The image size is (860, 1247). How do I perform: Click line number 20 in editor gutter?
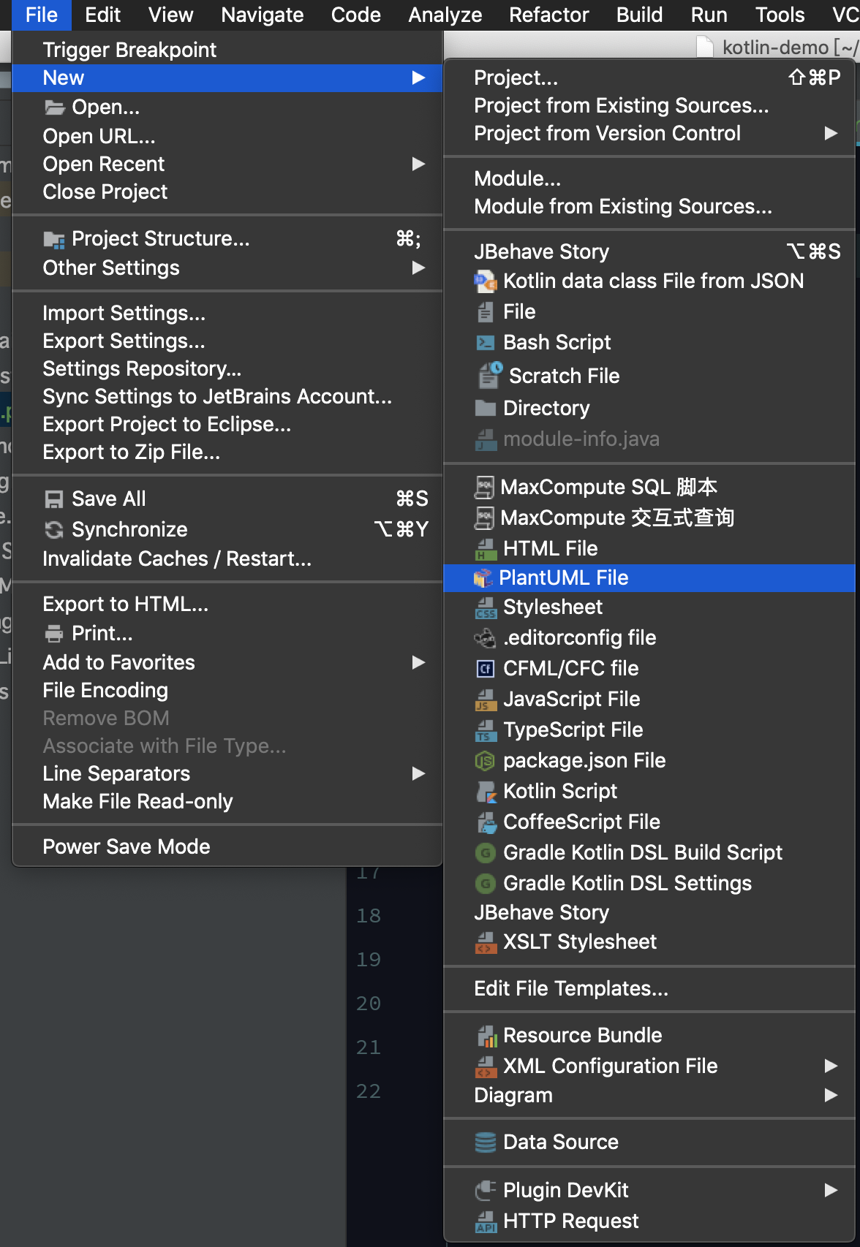[368, 1004]
